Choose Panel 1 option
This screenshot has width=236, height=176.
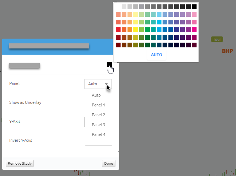coord(98,105)
